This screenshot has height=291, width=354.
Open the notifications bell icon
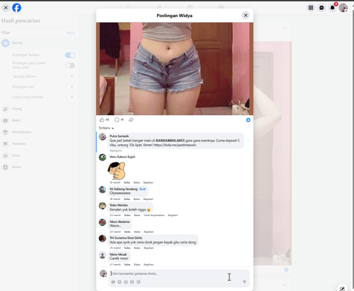pyautogui.click(x=332, y=8)
